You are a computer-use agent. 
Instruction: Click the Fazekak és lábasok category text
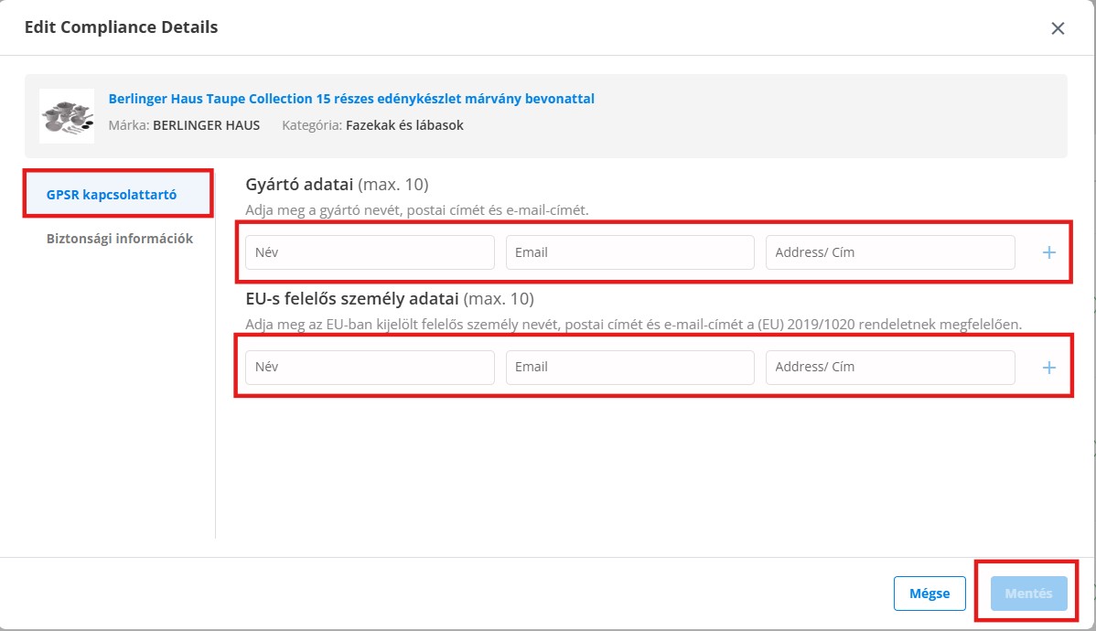tap(404, 125)
